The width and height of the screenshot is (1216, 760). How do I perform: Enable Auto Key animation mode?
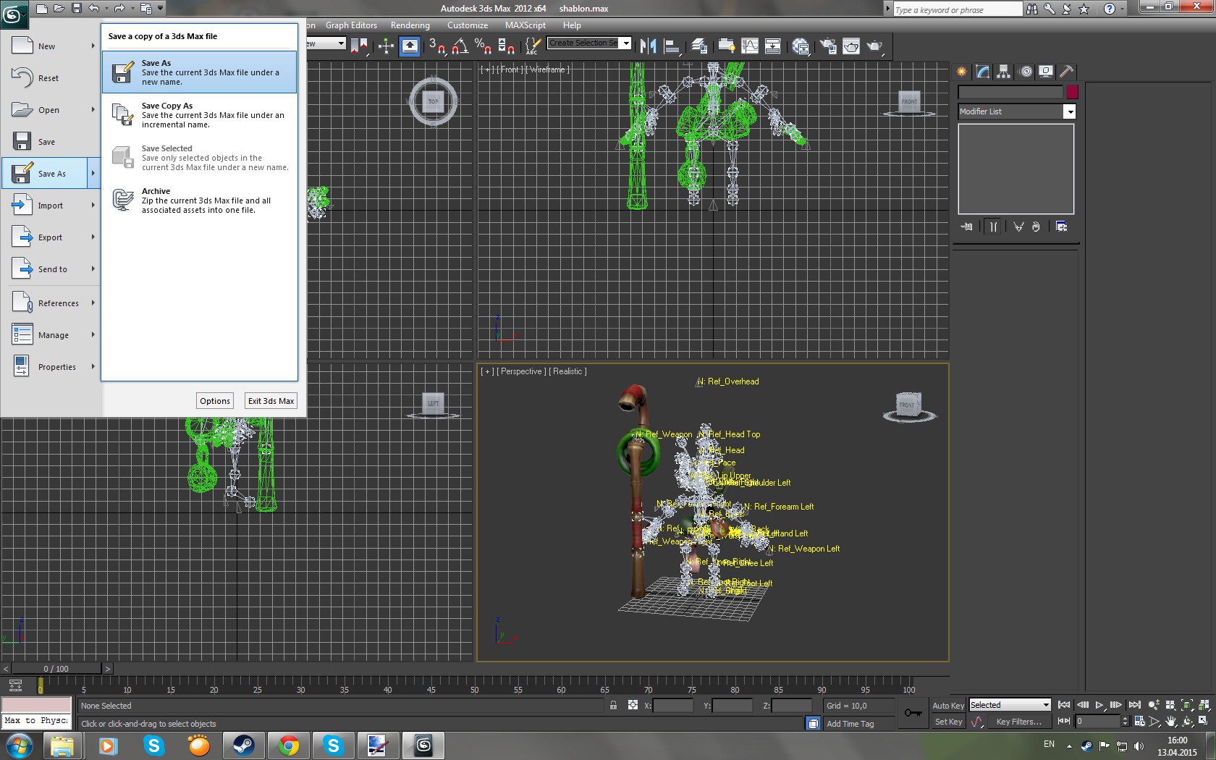click(947, 706)
